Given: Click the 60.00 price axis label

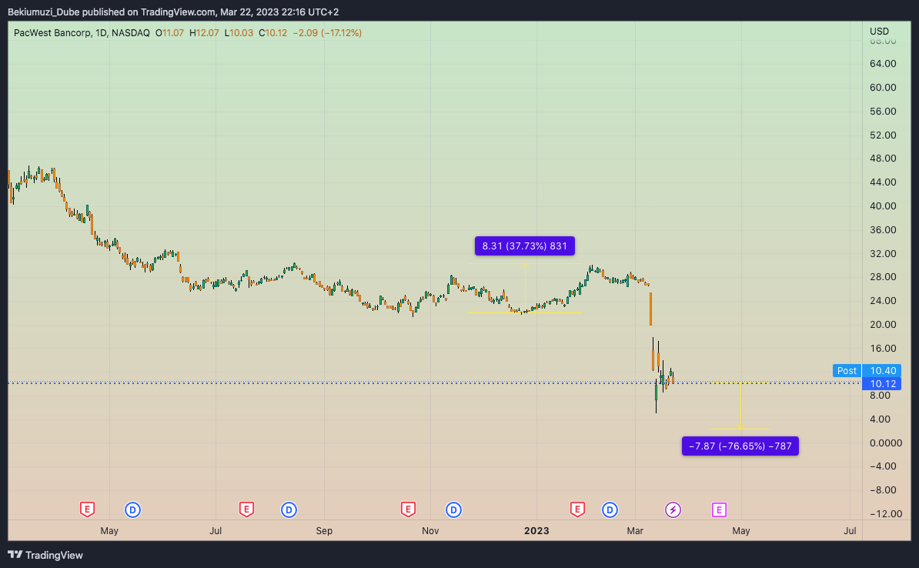Looking at the screenshot, I should (x=883, y=87).
